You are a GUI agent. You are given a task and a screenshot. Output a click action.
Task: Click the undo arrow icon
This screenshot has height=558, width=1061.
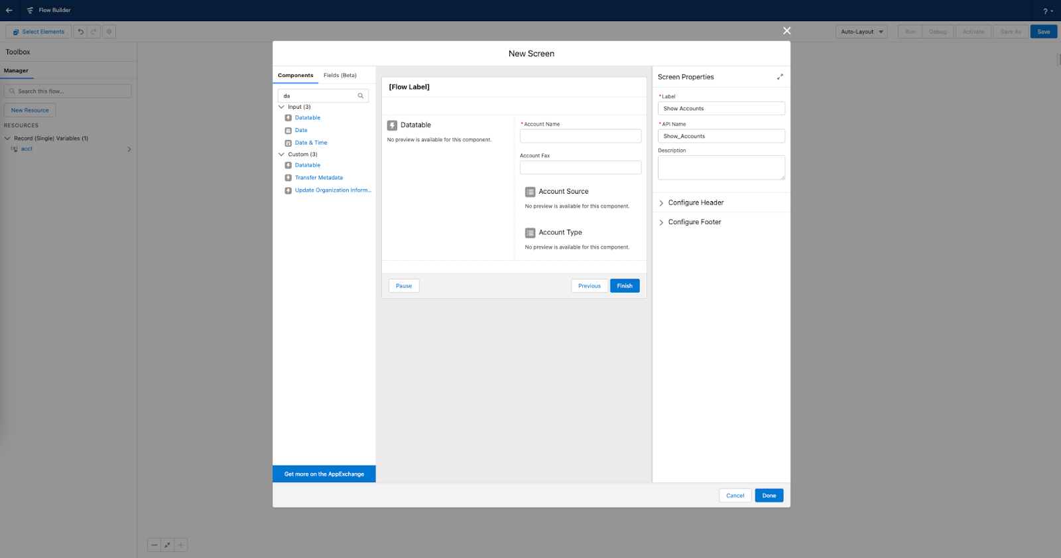click(x=81, y=32)
